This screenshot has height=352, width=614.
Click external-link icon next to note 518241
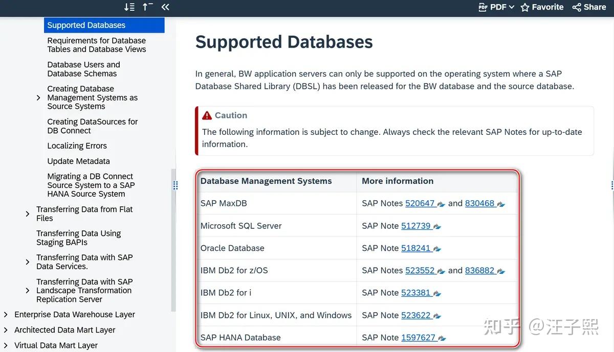(x=437, y=249)
